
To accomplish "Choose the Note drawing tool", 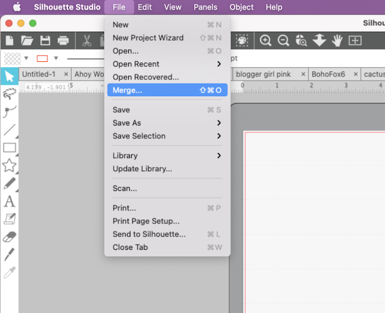I will (10, 219).
